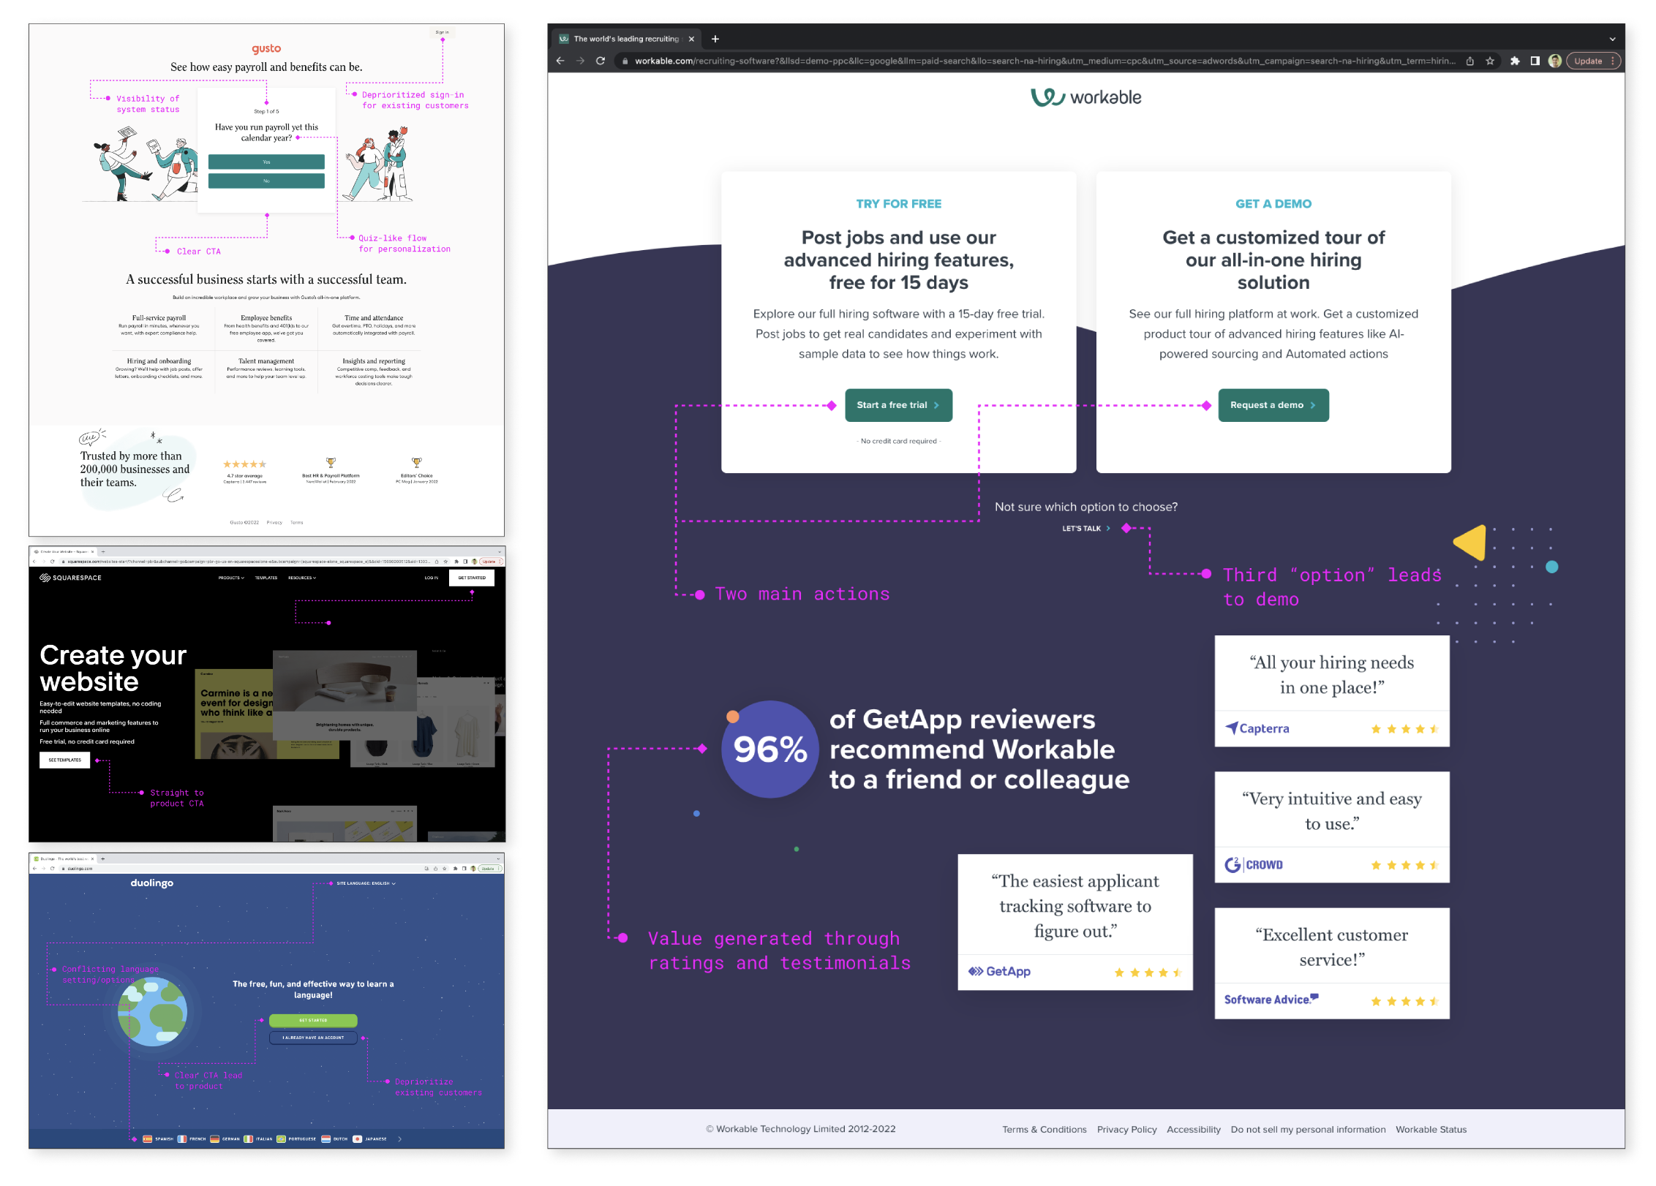Open the browser extensions puzzle icon
Viewport: 1656px width, 1186px height.
click(1515, 61)
